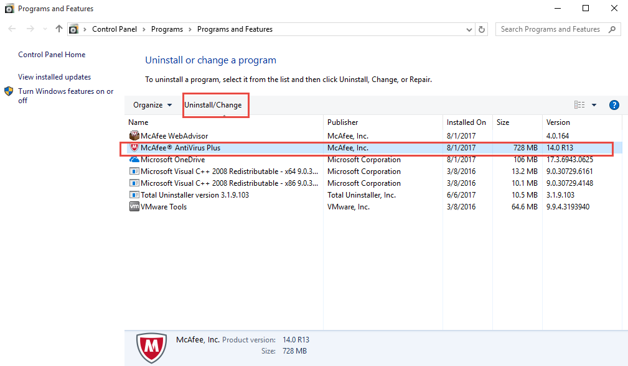628x366 pixels.
Task: Open the help question mark icon
Action: 614,105
